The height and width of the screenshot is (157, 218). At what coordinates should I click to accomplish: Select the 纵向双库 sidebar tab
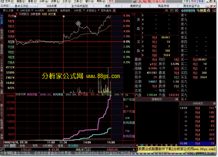pyautogui.click(x=2, y=124)
